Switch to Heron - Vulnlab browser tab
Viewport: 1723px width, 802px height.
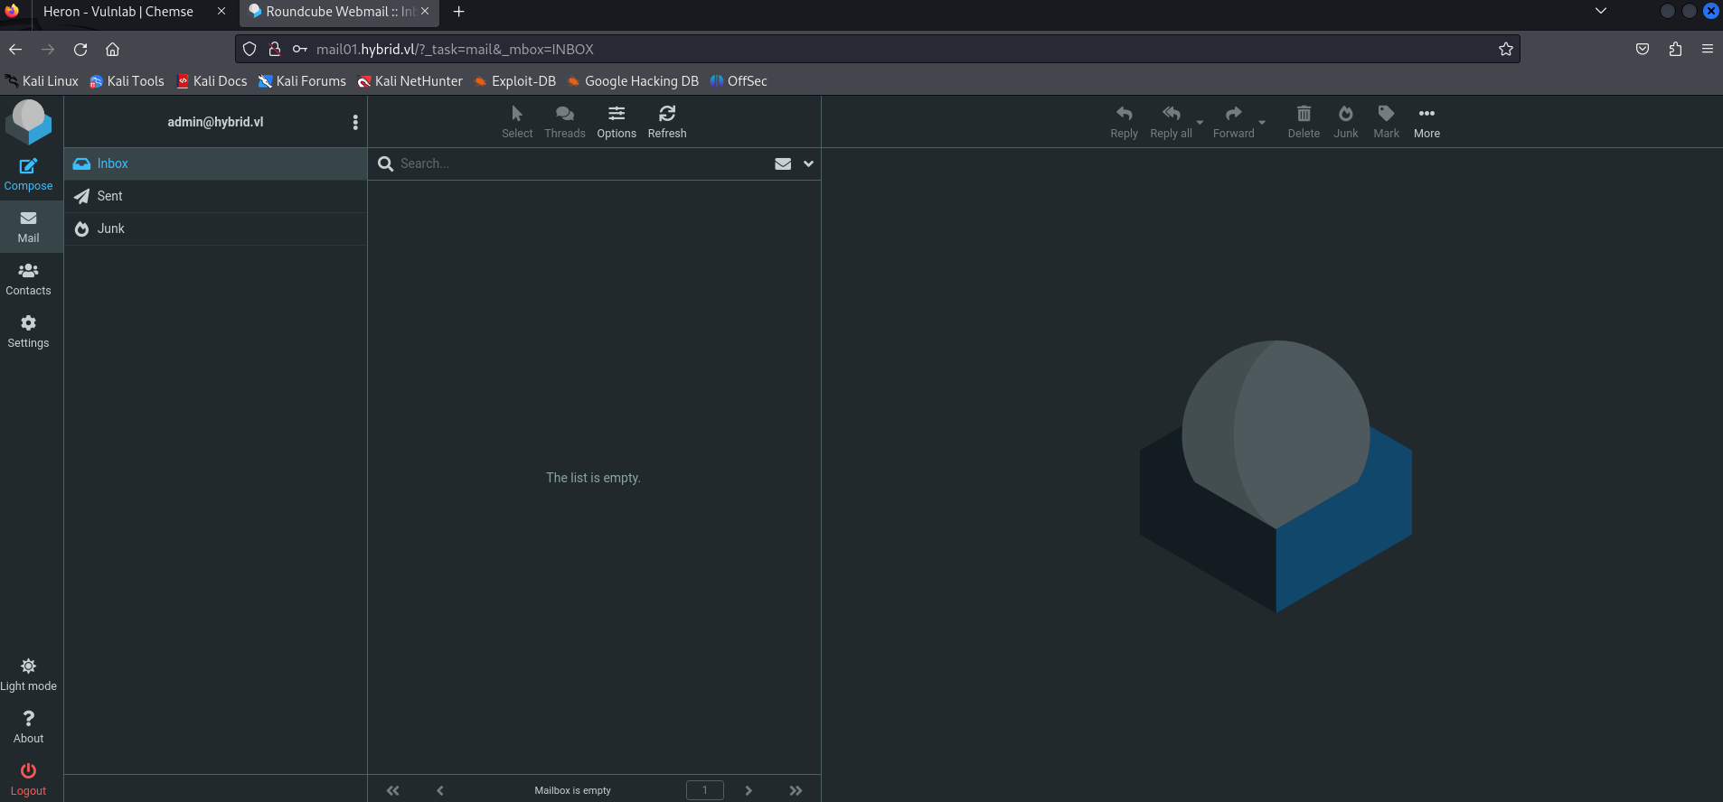coord(118,12)
